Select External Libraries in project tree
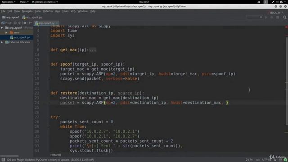The image size is (288, 162). pos(18,42)
